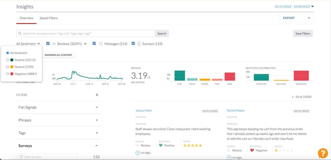Expand the Fan Signals filter section
Screen dimensions: 331x160
coord(59,107)
